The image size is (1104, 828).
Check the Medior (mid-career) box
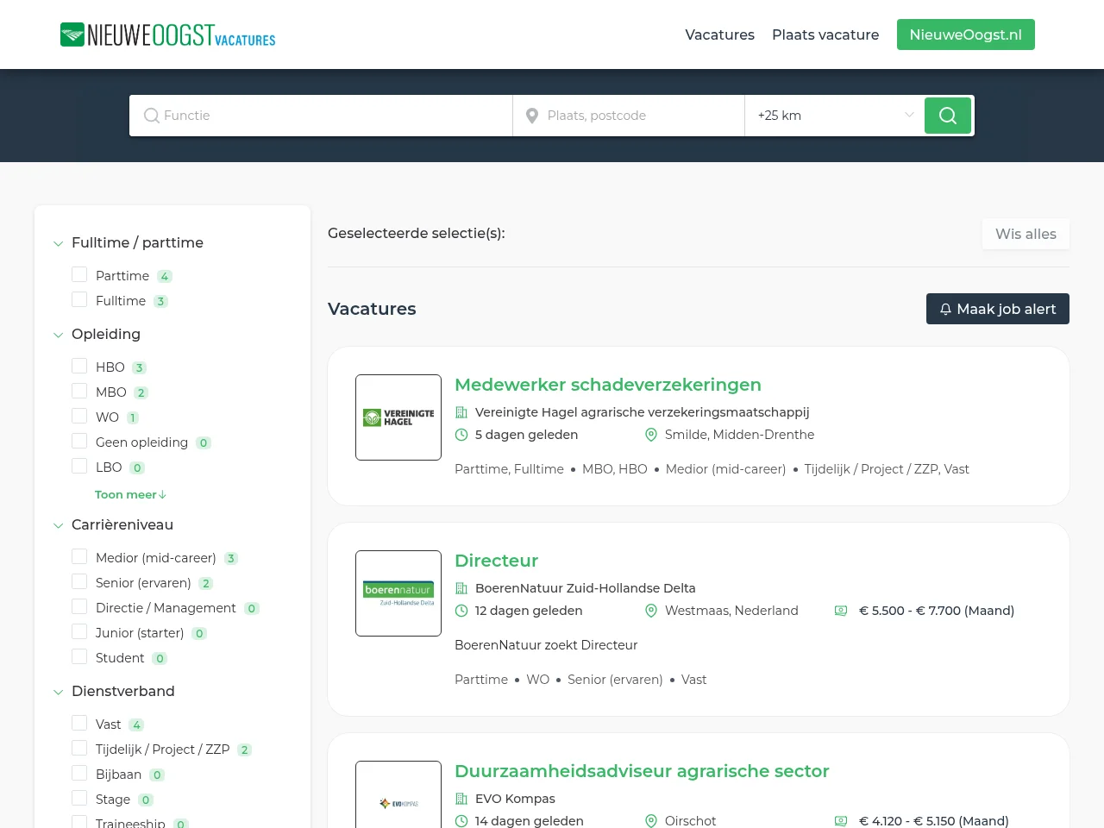pyautogui.click(x=79, y=556)
